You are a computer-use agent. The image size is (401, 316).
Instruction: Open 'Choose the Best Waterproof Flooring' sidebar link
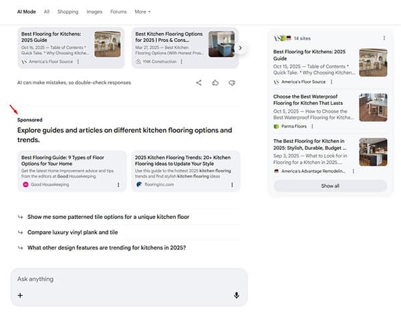point(308,100)
